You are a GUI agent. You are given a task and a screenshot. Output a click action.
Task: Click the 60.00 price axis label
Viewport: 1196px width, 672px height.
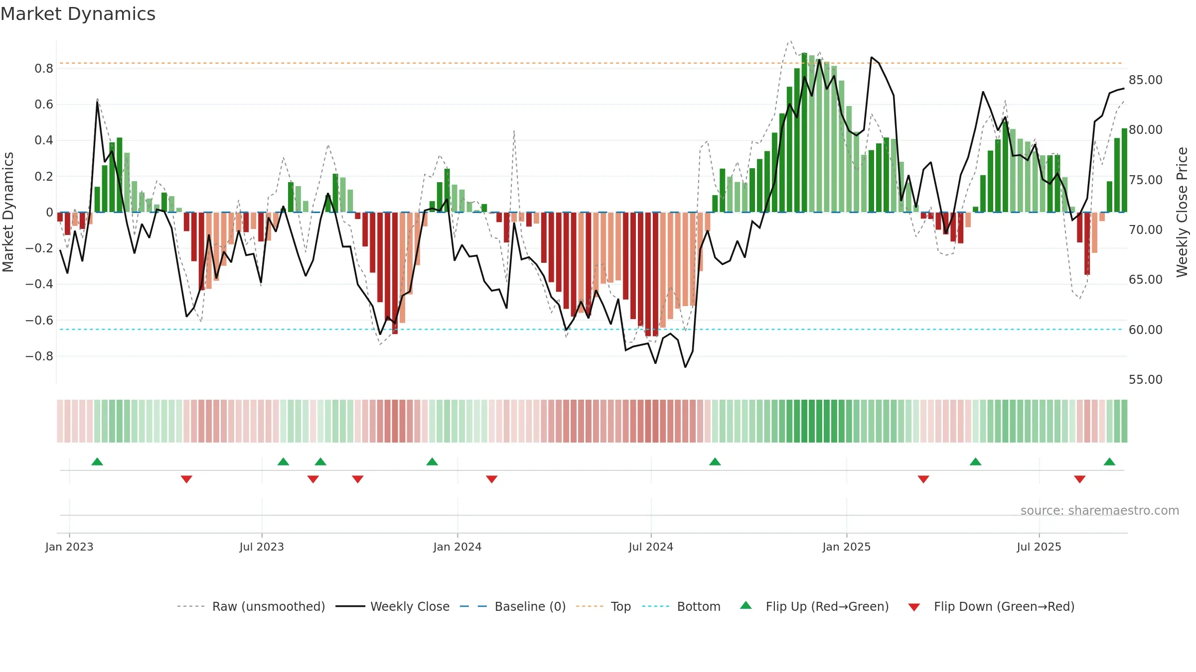(x=1146, y=330)
